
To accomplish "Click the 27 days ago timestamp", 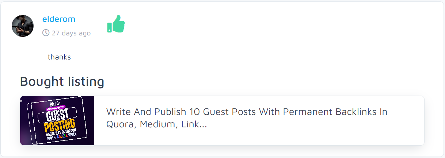I will [71, 33].
